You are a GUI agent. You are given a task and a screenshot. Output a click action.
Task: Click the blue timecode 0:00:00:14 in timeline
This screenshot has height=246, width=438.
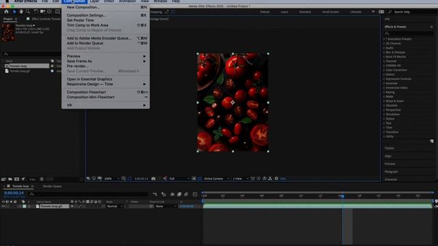pyautogui.click(x=14, y=193)
